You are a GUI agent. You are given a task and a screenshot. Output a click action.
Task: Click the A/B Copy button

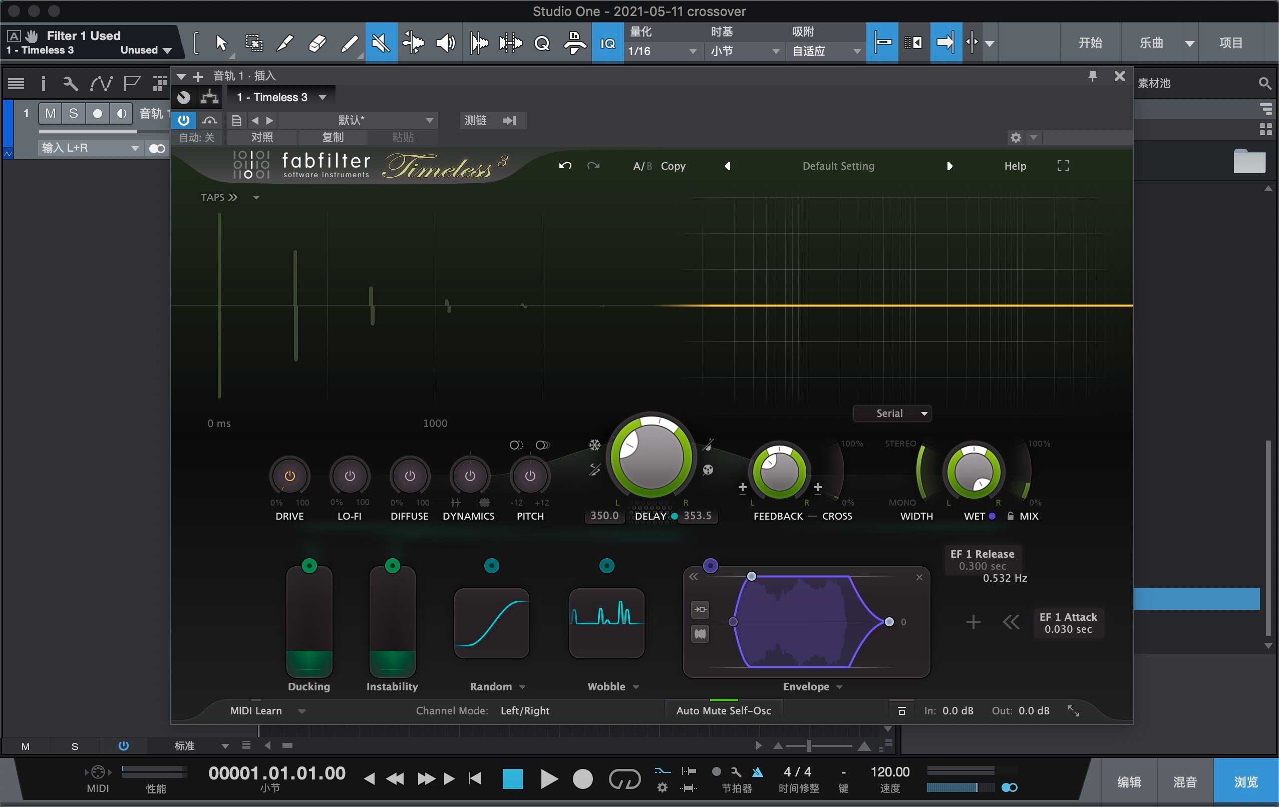coord(659,166)
